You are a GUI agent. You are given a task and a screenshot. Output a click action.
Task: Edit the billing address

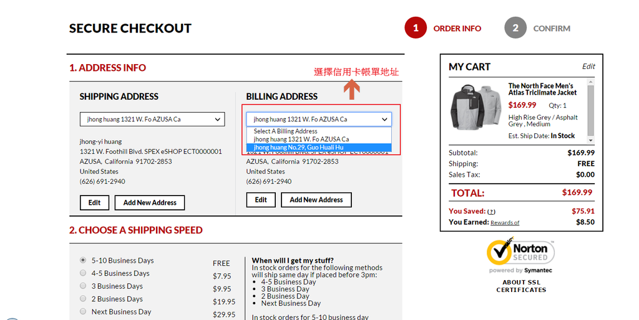[261, 200]
